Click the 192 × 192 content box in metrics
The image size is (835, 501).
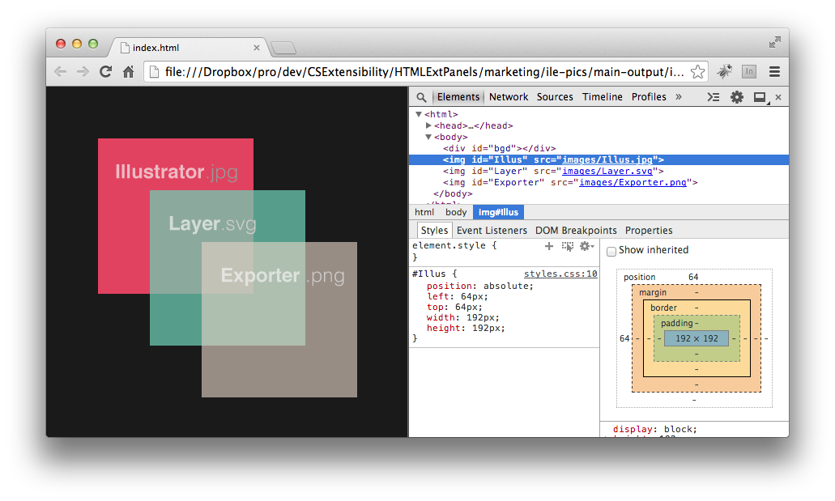(x=697, y=338)
